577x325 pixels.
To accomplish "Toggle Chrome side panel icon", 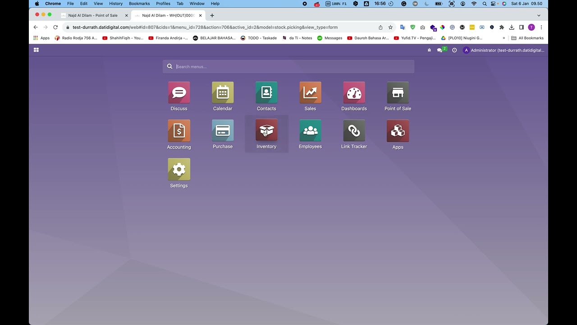I will [x=522, y=27].
